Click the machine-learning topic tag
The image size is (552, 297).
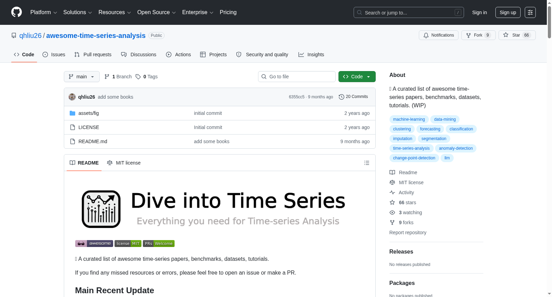point(409,119)
